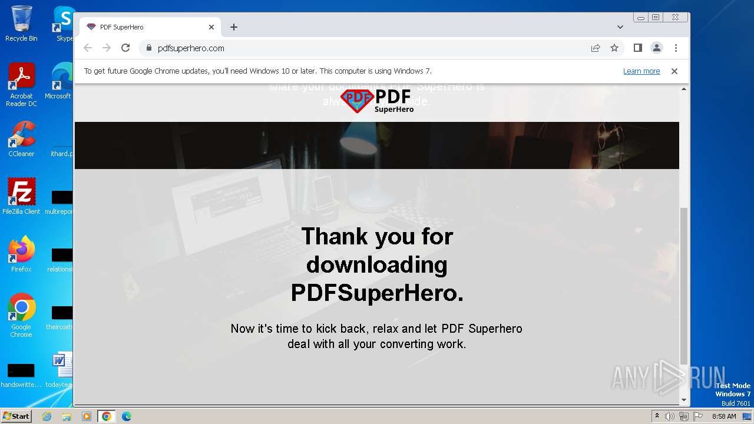Open the Learn more link
Viewport: 754px width, 424px height.
(x=641, y=71)
